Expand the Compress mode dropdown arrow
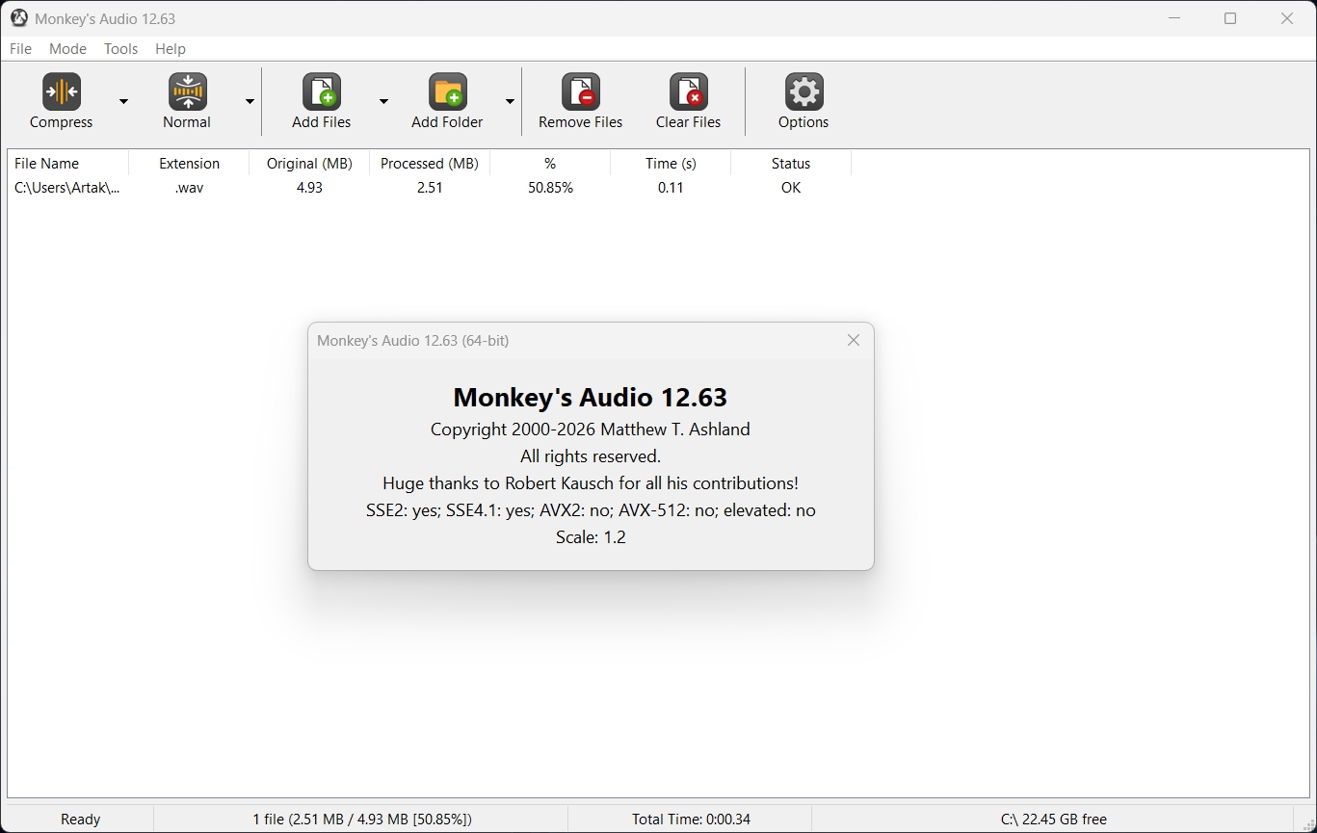Screen dimensions: 1317x833 (123, 101)
